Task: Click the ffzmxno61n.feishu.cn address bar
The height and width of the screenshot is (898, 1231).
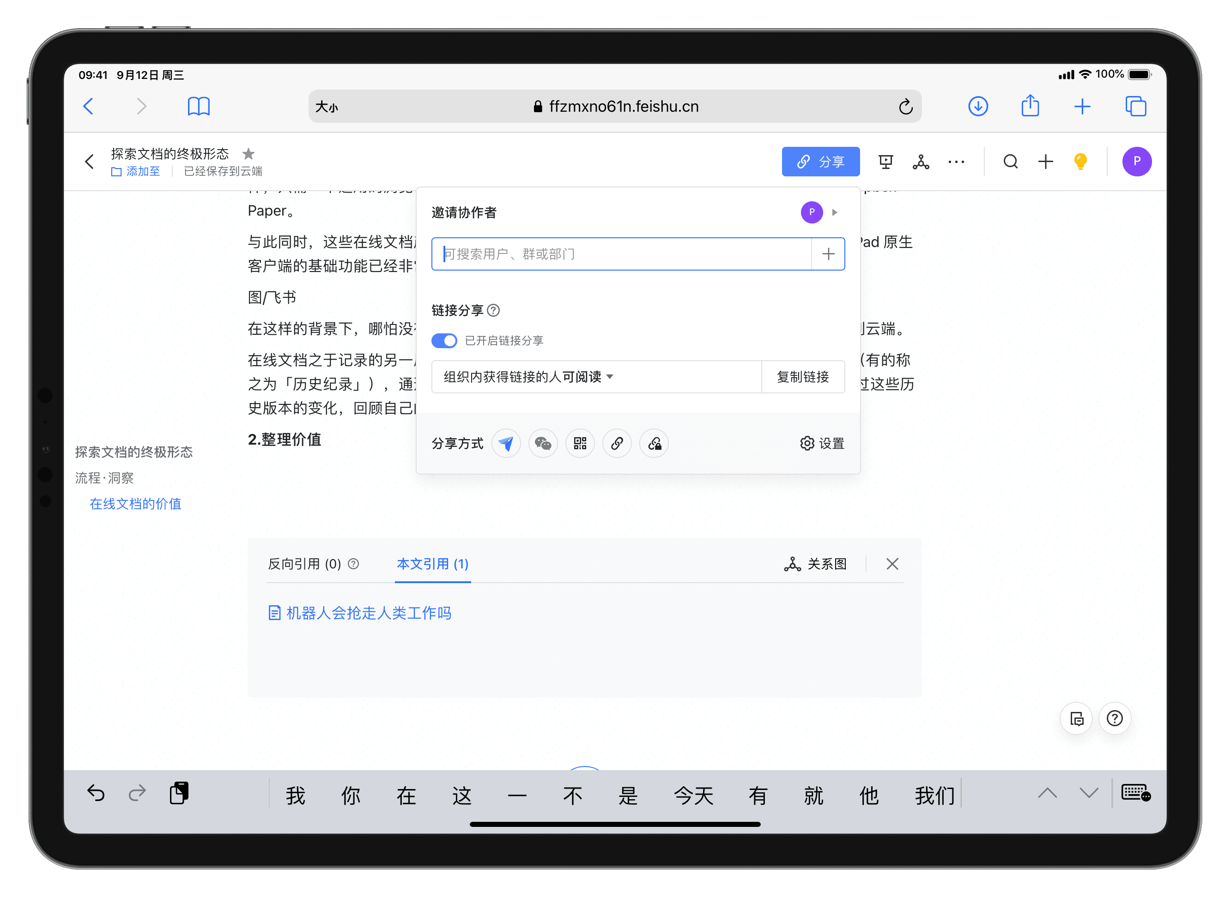Action: pyautogui.click(x=615, y=106)
